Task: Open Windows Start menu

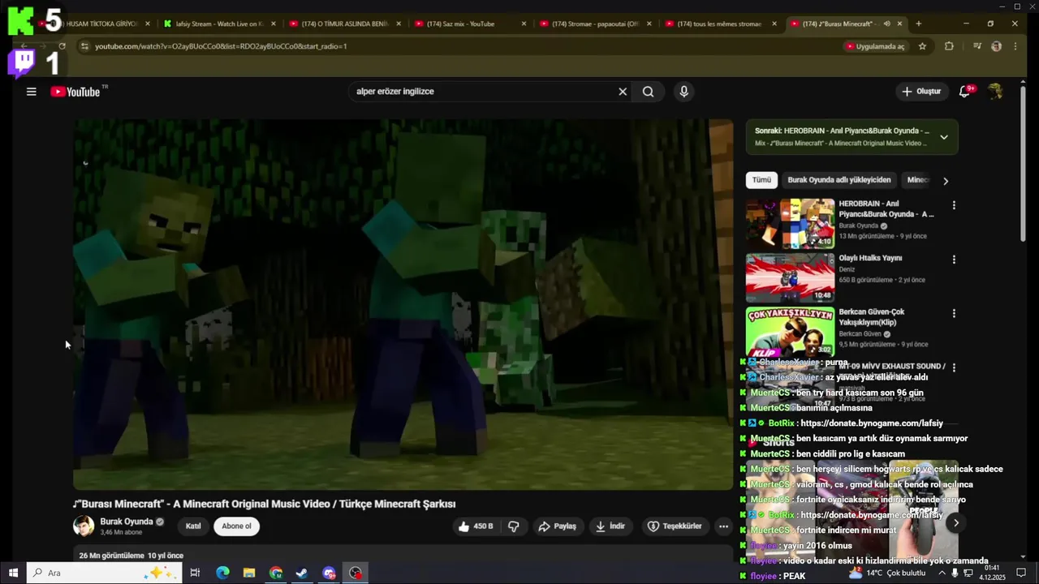Action: click(x=13, y=573)
